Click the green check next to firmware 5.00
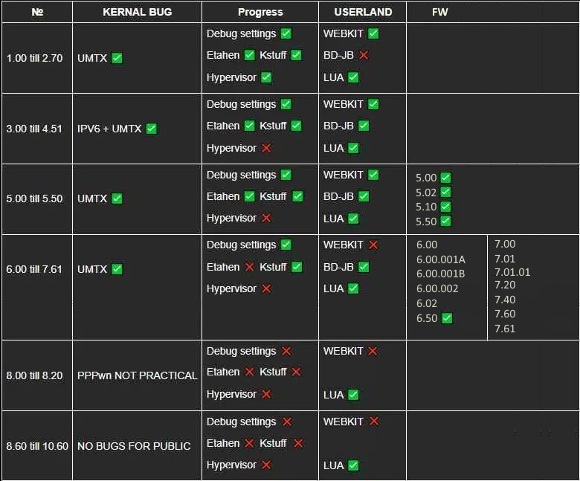Screen dimensions: 580x481 click(x=445, y=178)
